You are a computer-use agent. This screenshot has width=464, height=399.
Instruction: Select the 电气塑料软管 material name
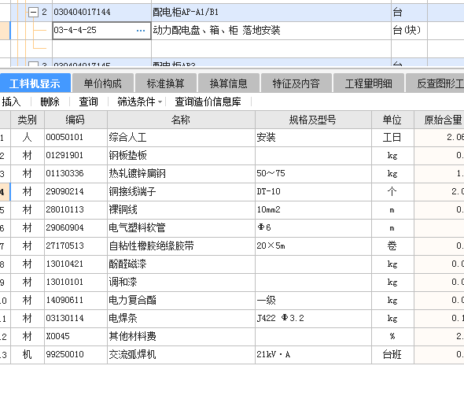pos(181,228)
